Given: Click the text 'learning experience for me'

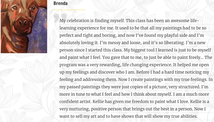Looking at the screenshot, I should [x=86, y=28].
